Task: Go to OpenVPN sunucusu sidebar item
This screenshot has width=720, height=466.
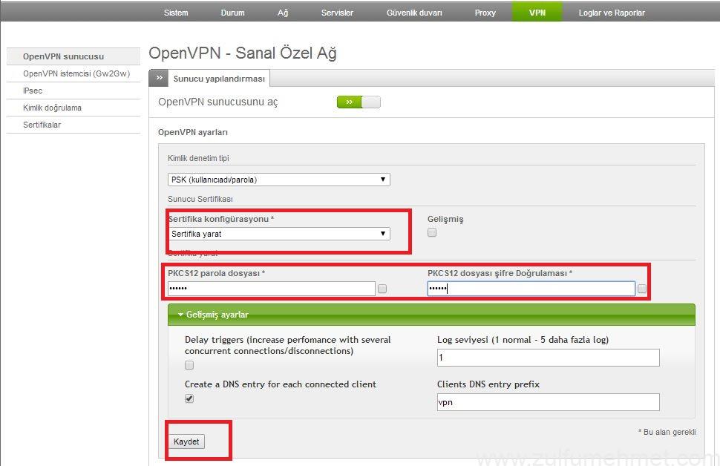Action: coord(73,56)
